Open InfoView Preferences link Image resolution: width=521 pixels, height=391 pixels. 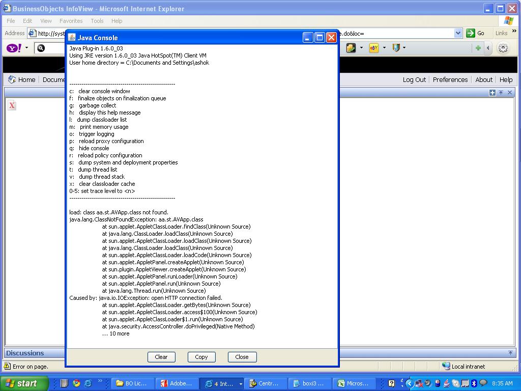[x=450, y=79]
